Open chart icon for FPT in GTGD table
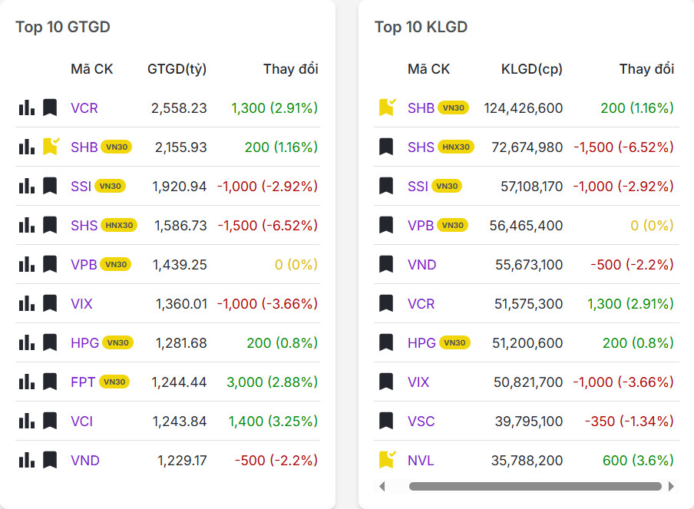Image resolution: width=694 pixels, height=509 pixels. pyautogui.click(x=27, y=382)
